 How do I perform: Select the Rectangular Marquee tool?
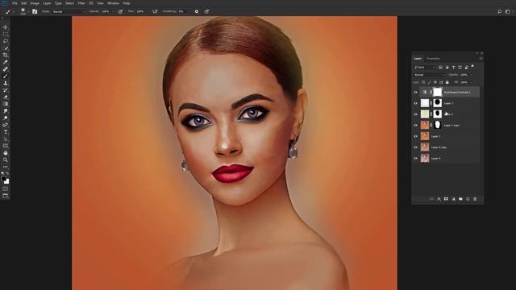click(6, 34)
